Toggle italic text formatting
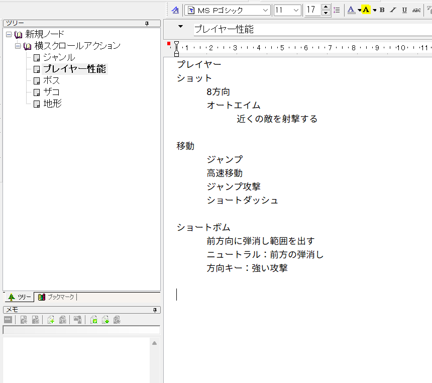Screen dimensions: 432x383 (393, 10)
